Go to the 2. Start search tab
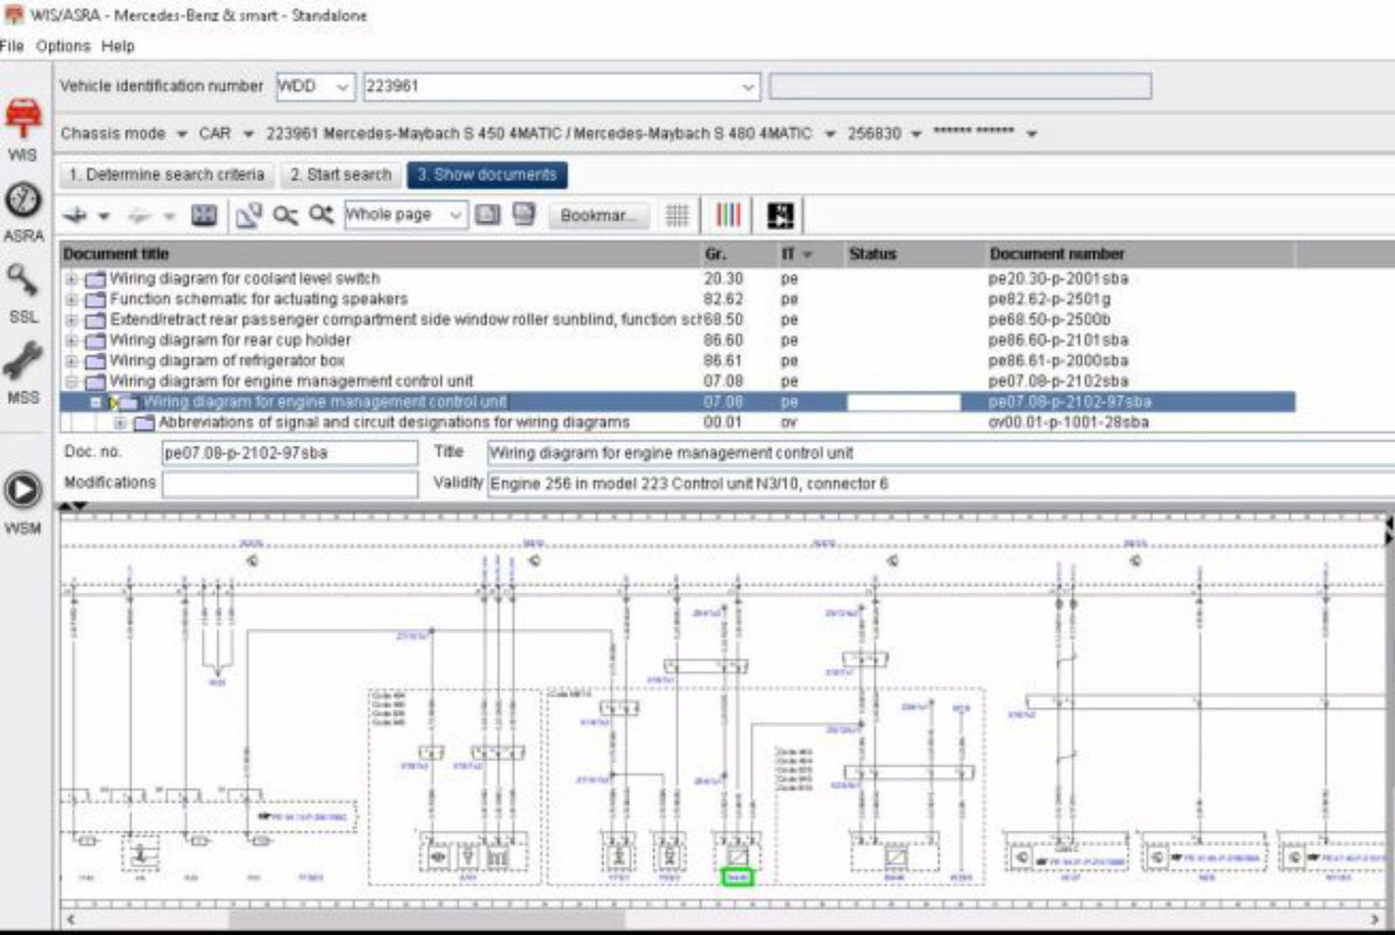Image resolution: width=1395 pixels, height=935 pixels. (x=340, y=175)
